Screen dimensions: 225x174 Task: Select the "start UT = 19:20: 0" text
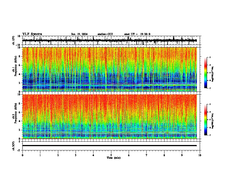[x=137, y=34]
